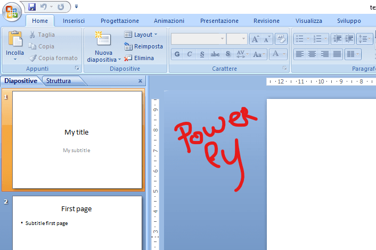Click the Undo arrow icon

[x=44, y=7]
